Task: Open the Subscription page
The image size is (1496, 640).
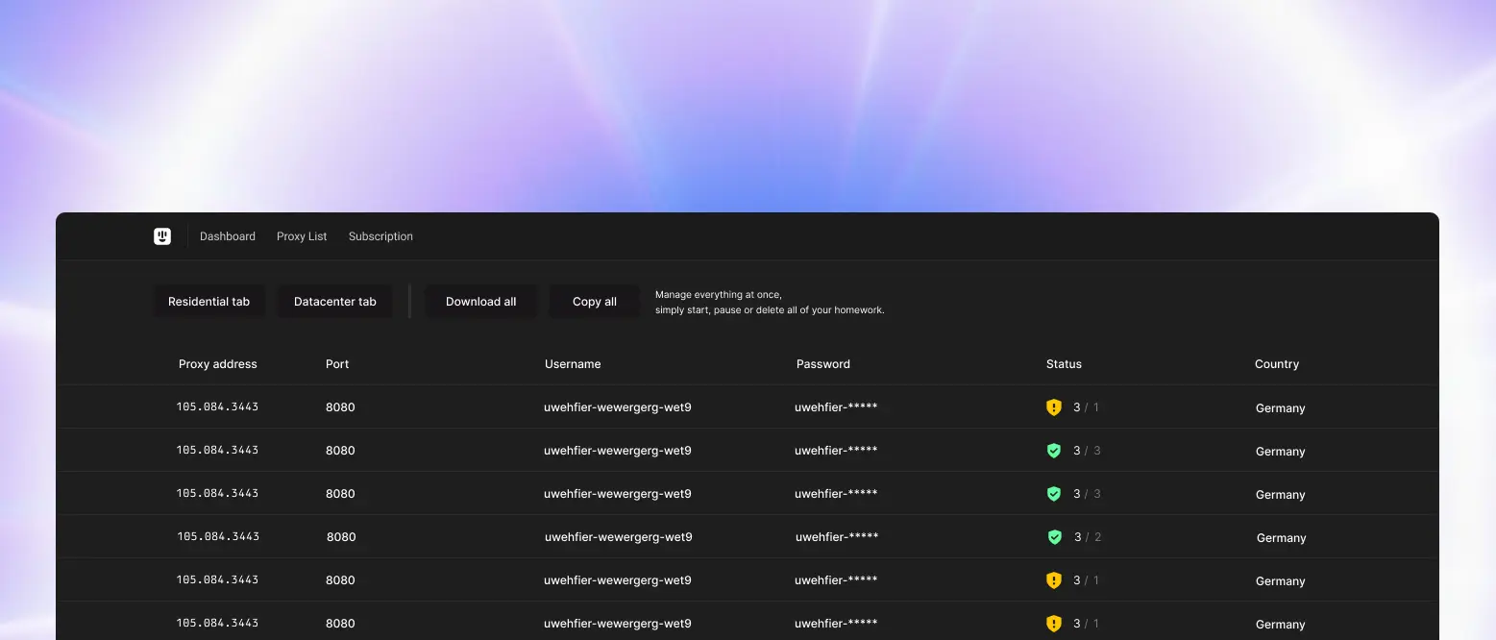Action: pyautogui.click(x=380, y=235)
